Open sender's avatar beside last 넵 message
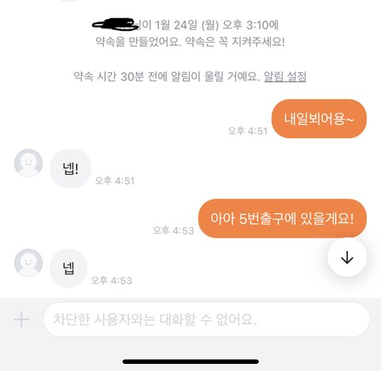381x371 pixels. click(29, 262)
